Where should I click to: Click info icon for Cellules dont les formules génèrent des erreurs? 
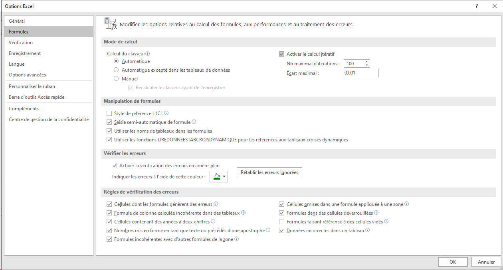[x=216, y=204]
